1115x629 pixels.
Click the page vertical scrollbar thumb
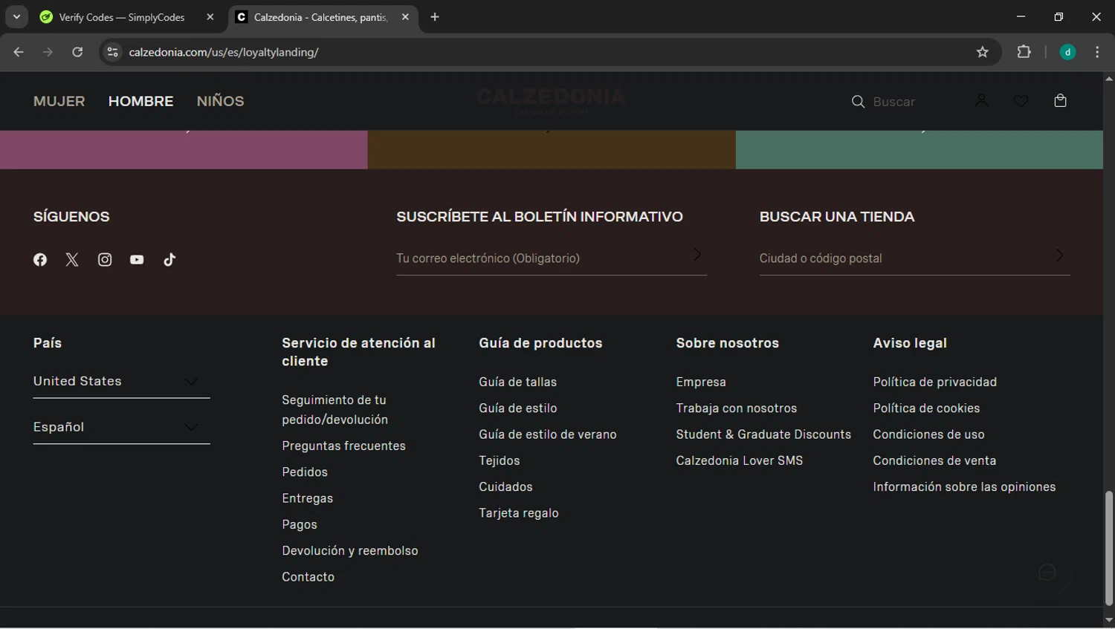point(1109,548)
